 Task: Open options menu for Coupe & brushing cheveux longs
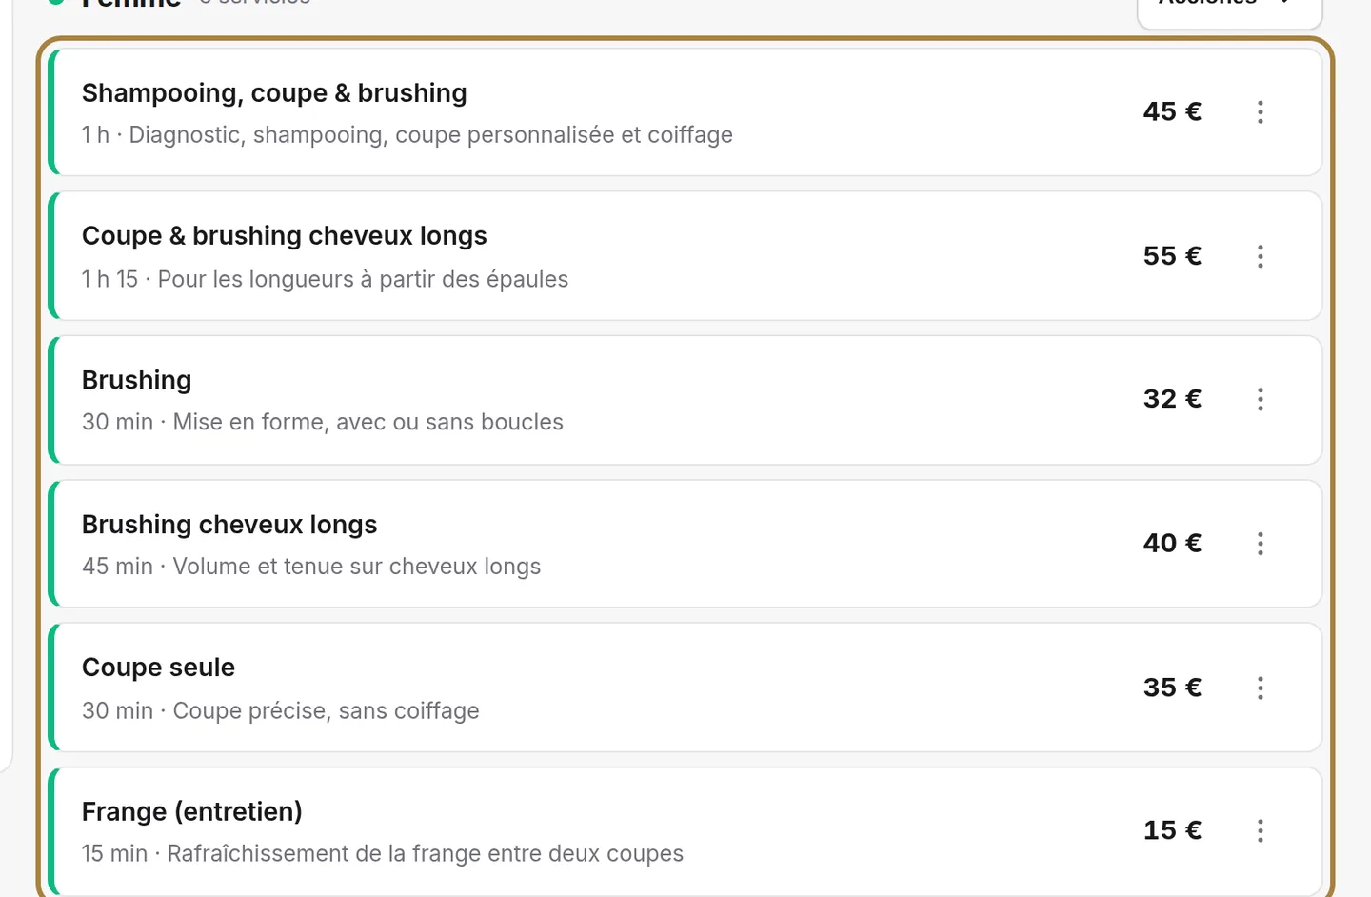pyautogui.click(x=1260, y=256)
